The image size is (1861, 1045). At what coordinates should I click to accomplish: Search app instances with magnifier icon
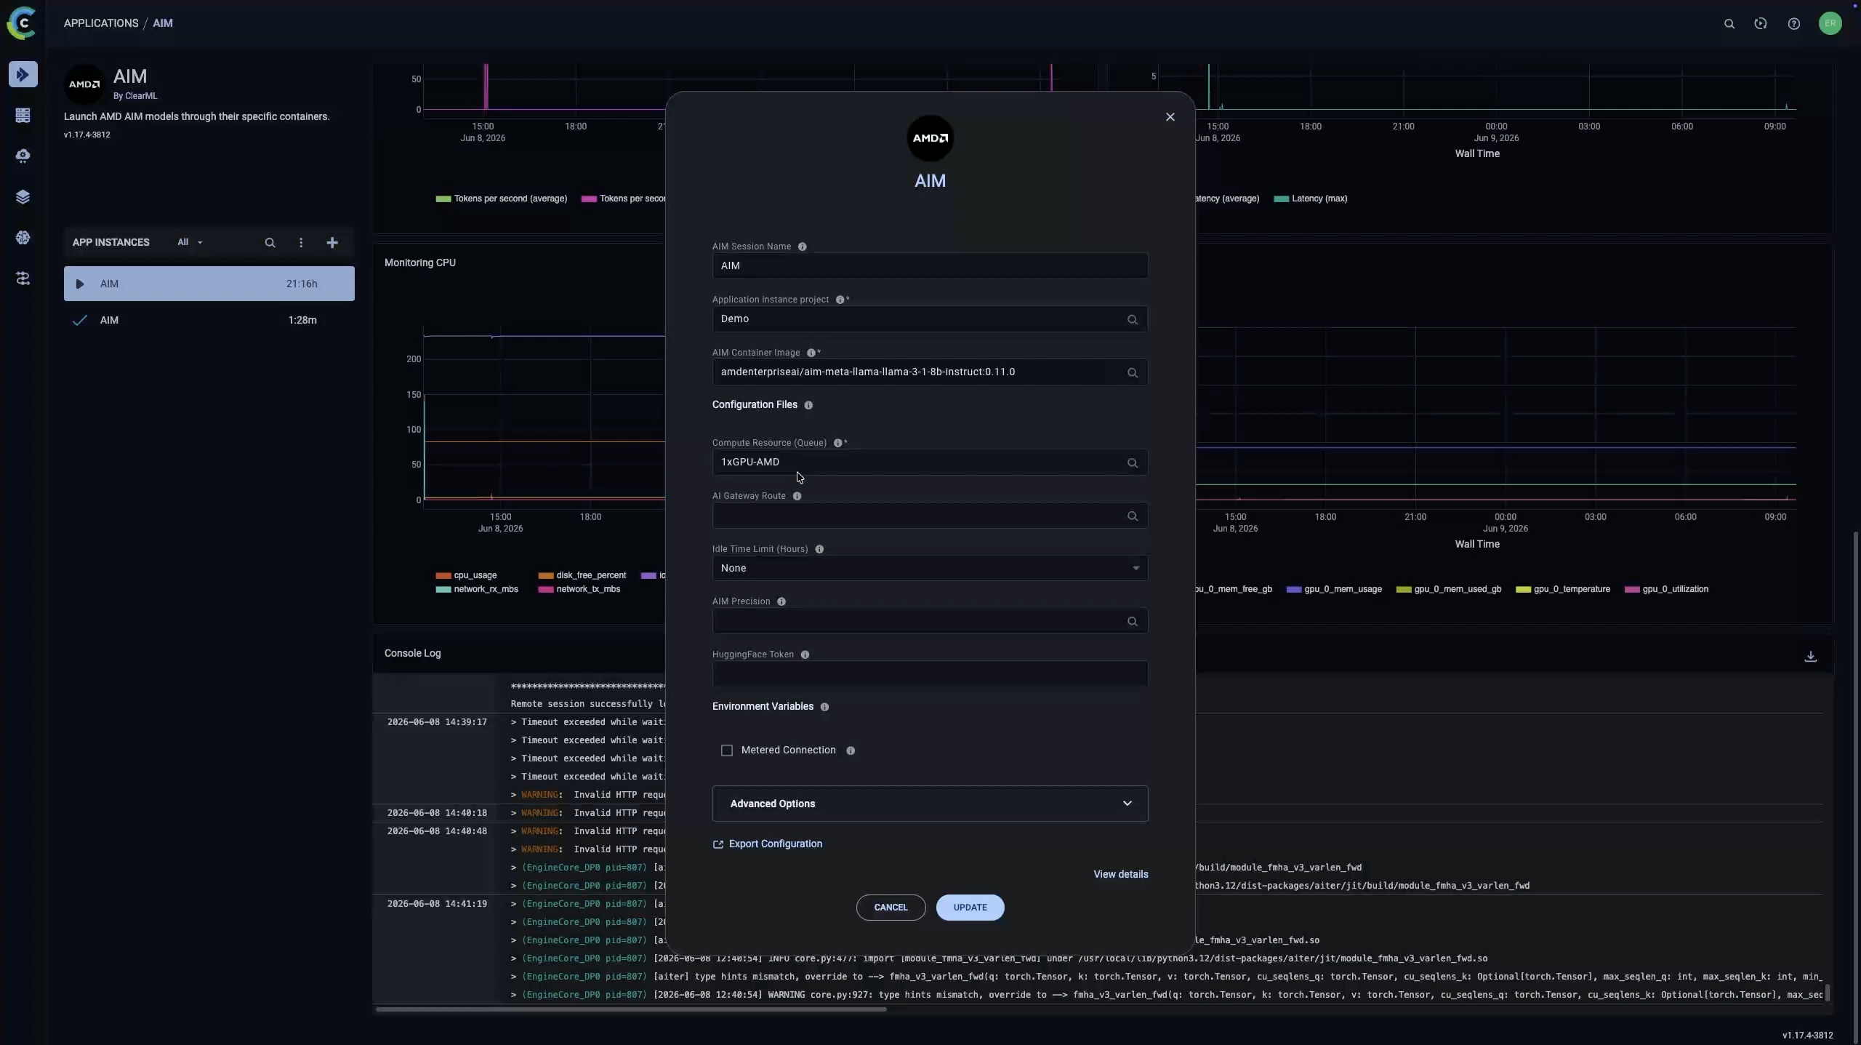(270, 243)
